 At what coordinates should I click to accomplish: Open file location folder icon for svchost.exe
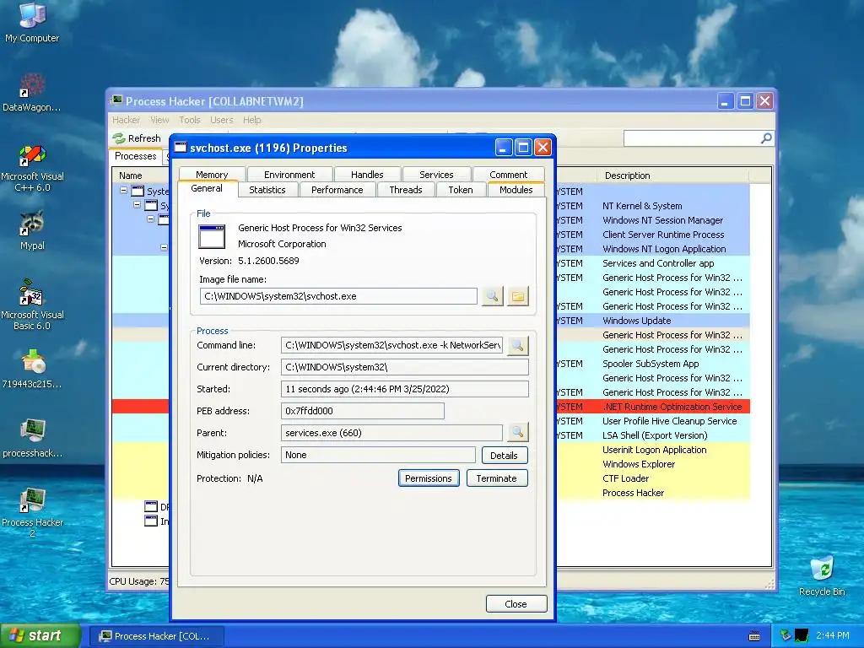(x=518, y=296)
